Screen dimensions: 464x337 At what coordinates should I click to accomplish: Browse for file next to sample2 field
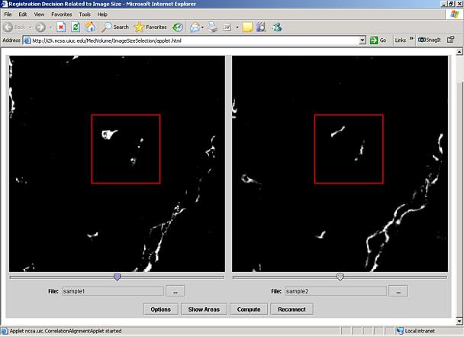(x=398, y=291)
